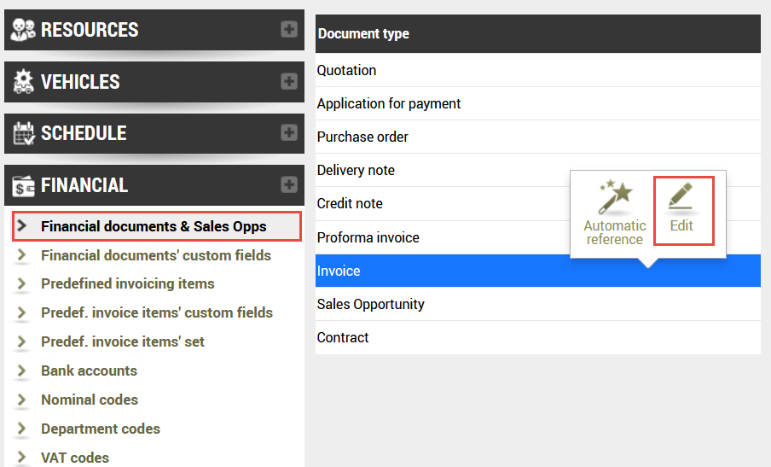The height and width of the screenshot is (467, 771).
Task: Select the Contract row
Action: pos(538,337)
